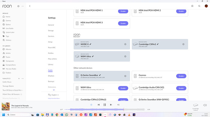Open the English language dropdown
The height and width of the screenshot is (117, 210).
[55, 95]
